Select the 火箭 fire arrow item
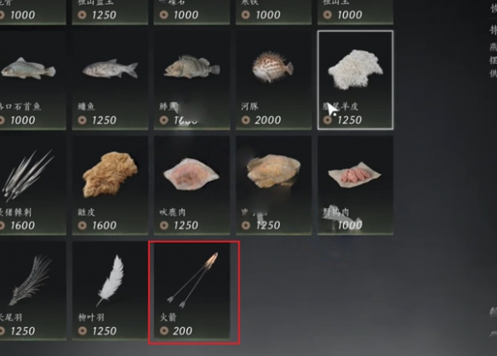497x356 pixels. click(x=191, y=291)
